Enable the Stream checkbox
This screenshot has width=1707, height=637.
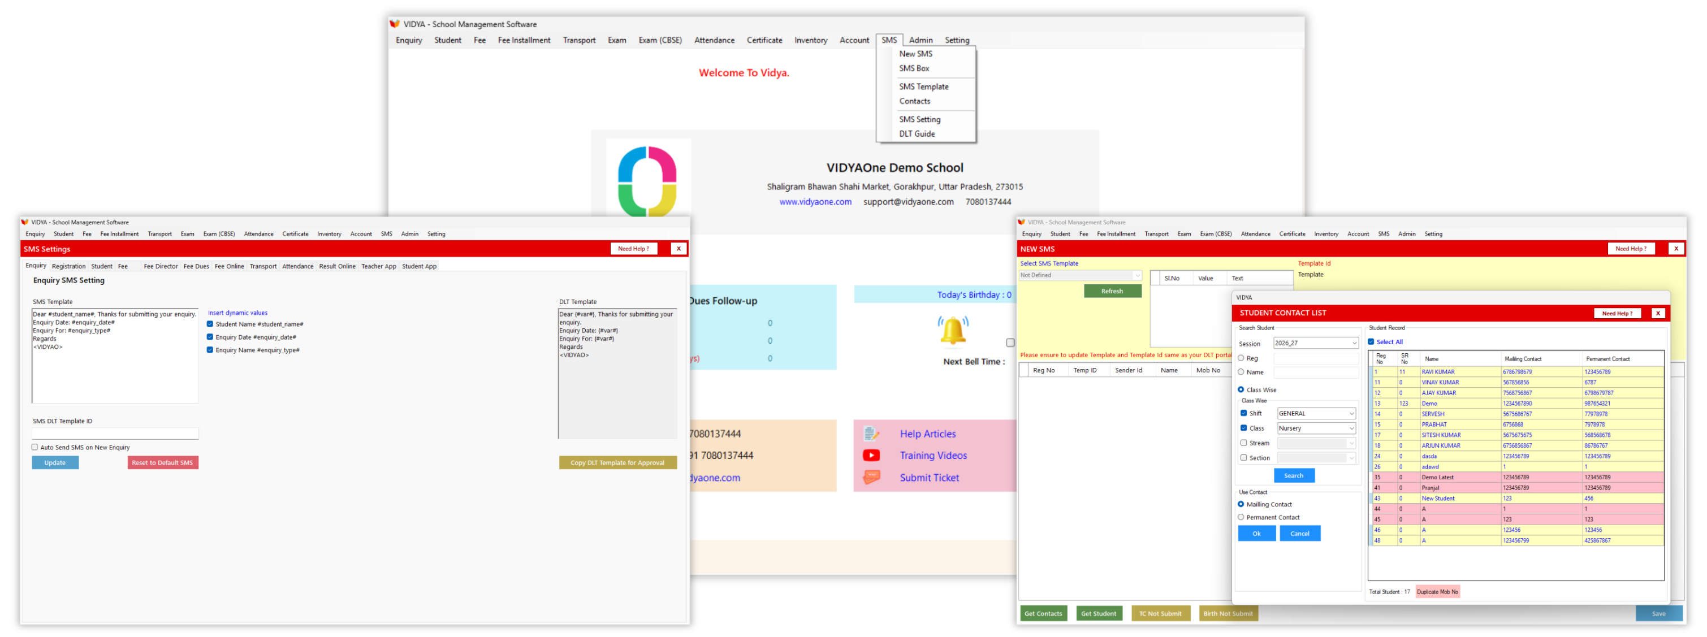click(x=1244, y=443)
